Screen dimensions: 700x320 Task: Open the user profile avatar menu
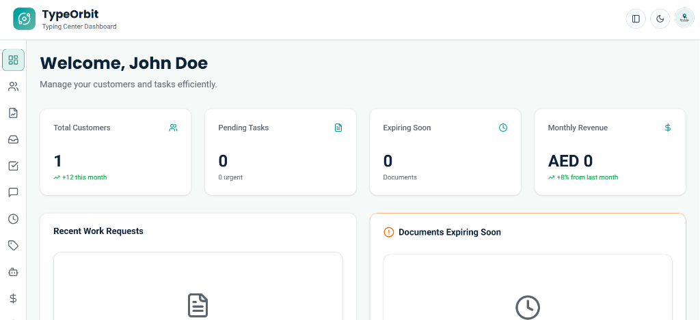point(684,18)
